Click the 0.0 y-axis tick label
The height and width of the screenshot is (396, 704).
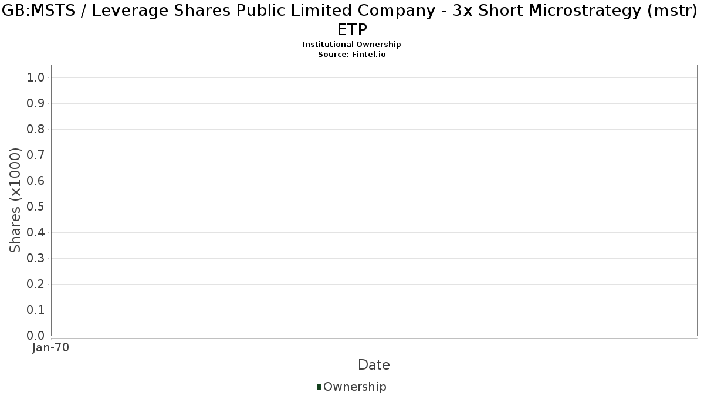(36, 336)
